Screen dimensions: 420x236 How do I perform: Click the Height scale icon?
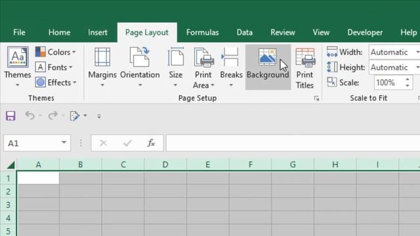click(332, 67)
